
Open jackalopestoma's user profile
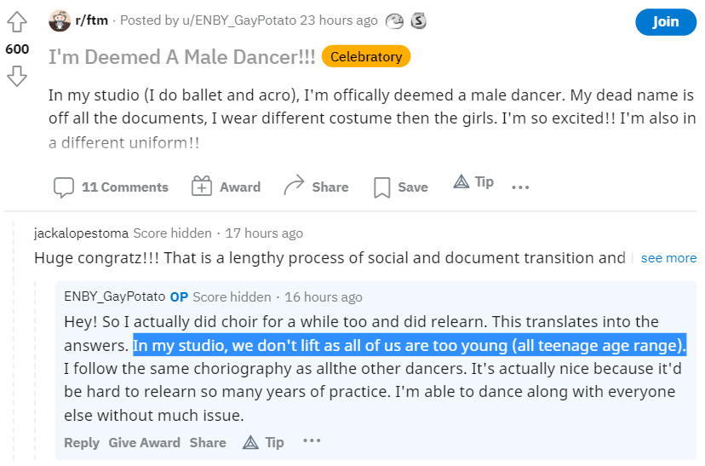coord(81,233)
